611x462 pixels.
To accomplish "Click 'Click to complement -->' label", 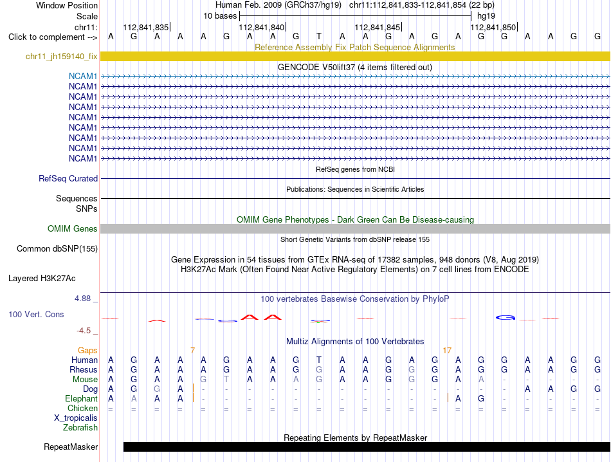I will coord(53,37).
